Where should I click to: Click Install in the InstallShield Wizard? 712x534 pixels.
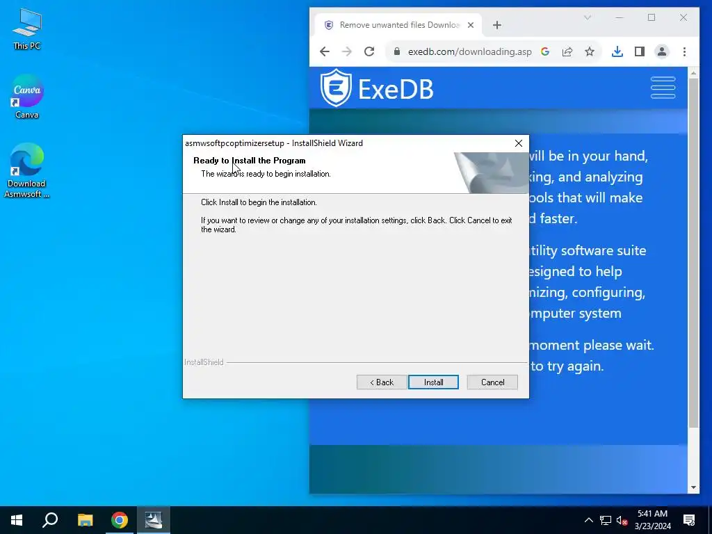(433, 382)
